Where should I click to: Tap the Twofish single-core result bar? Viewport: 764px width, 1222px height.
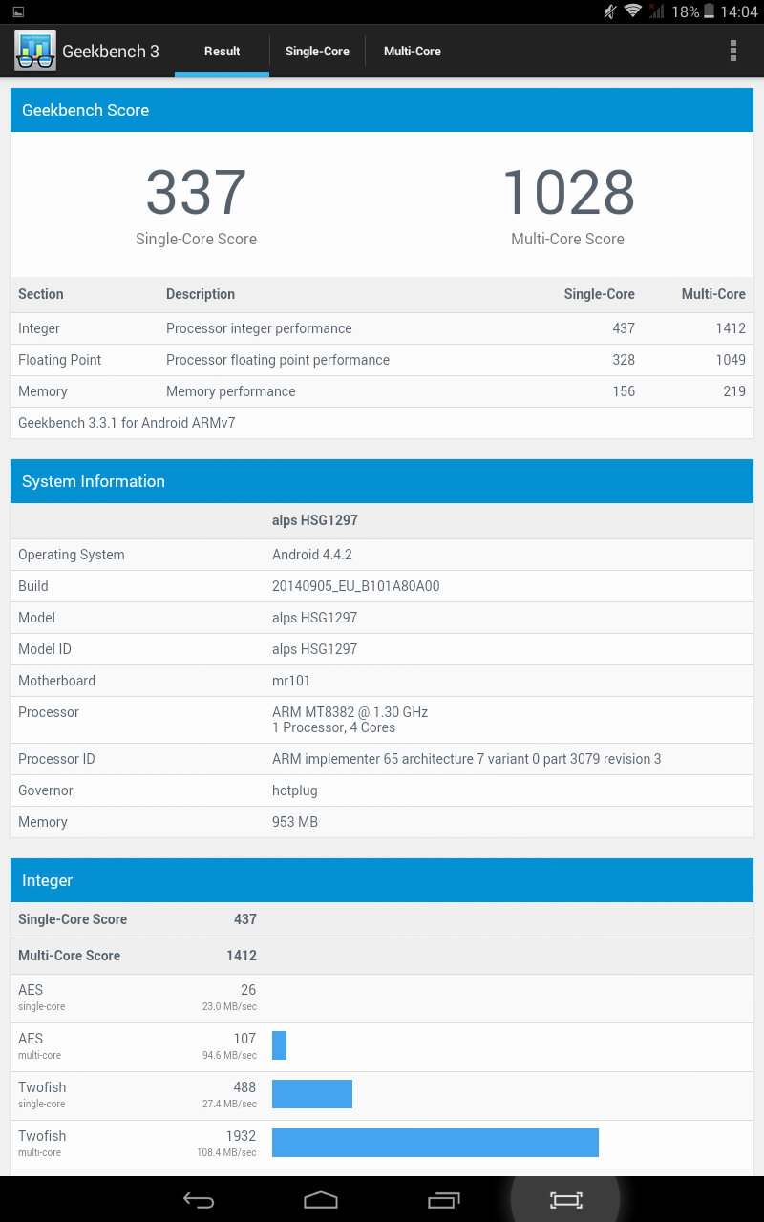pos(312,1094)
